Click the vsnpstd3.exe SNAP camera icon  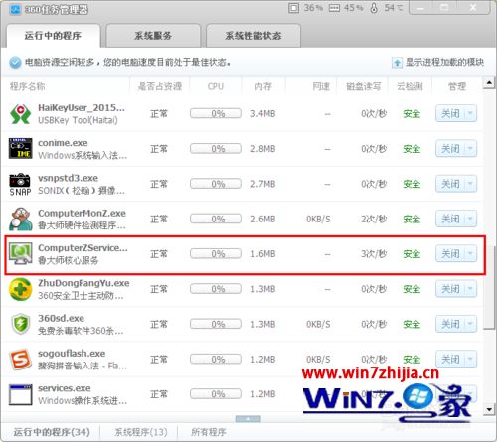coord(21,184)
